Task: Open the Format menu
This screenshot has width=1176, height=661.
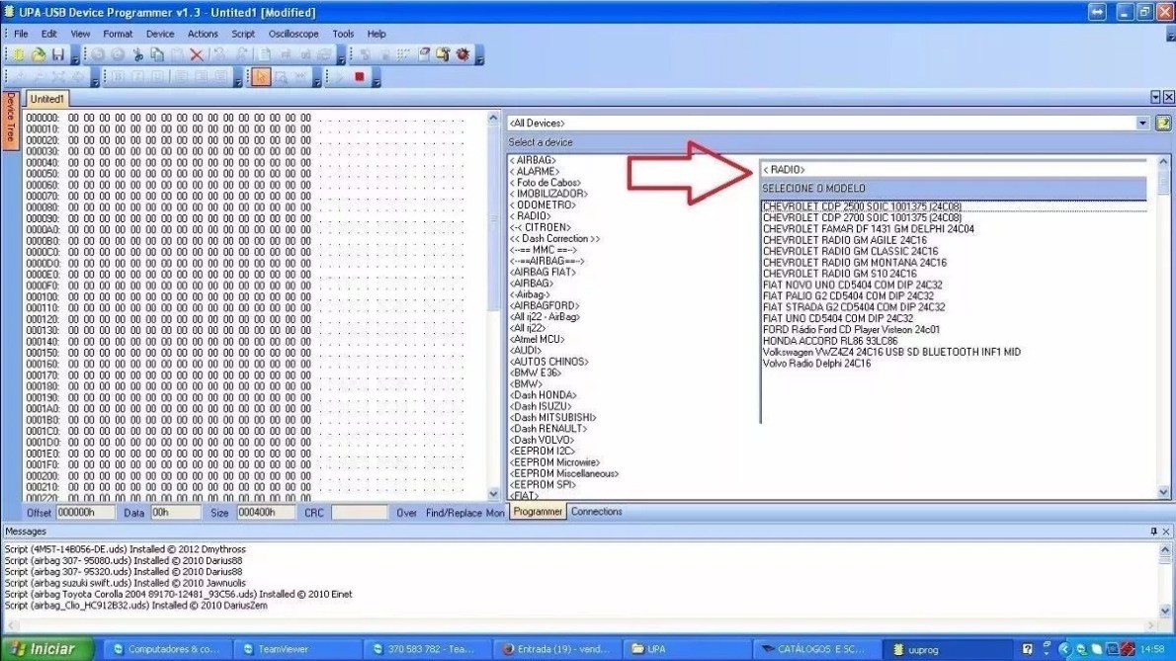Action: coord(118,34)
